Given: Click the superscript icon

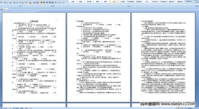Looking at the screenshot, I should coord(20,3).
